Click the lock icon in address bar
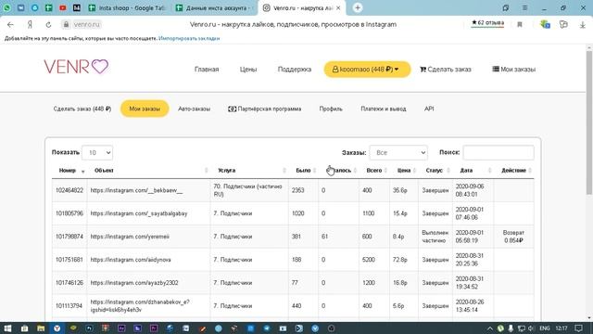 pos(66,25)
